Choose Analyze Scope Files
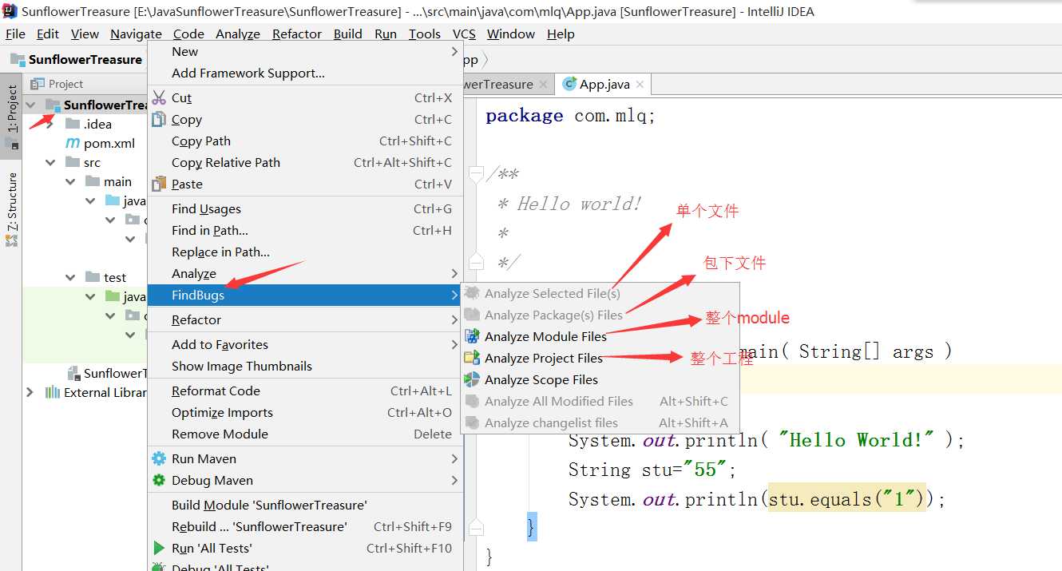This screenshot has width=1062, height=571. (600, 379)
